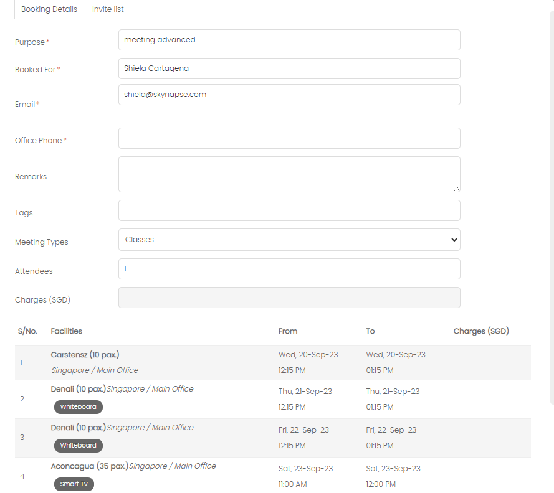
Task: Click the Smart TV badge for Aconcagua
Action: tap(74, 484)
